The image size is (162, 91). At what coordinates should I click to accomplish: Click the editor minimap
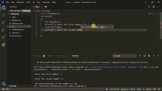tap(154, 14)
